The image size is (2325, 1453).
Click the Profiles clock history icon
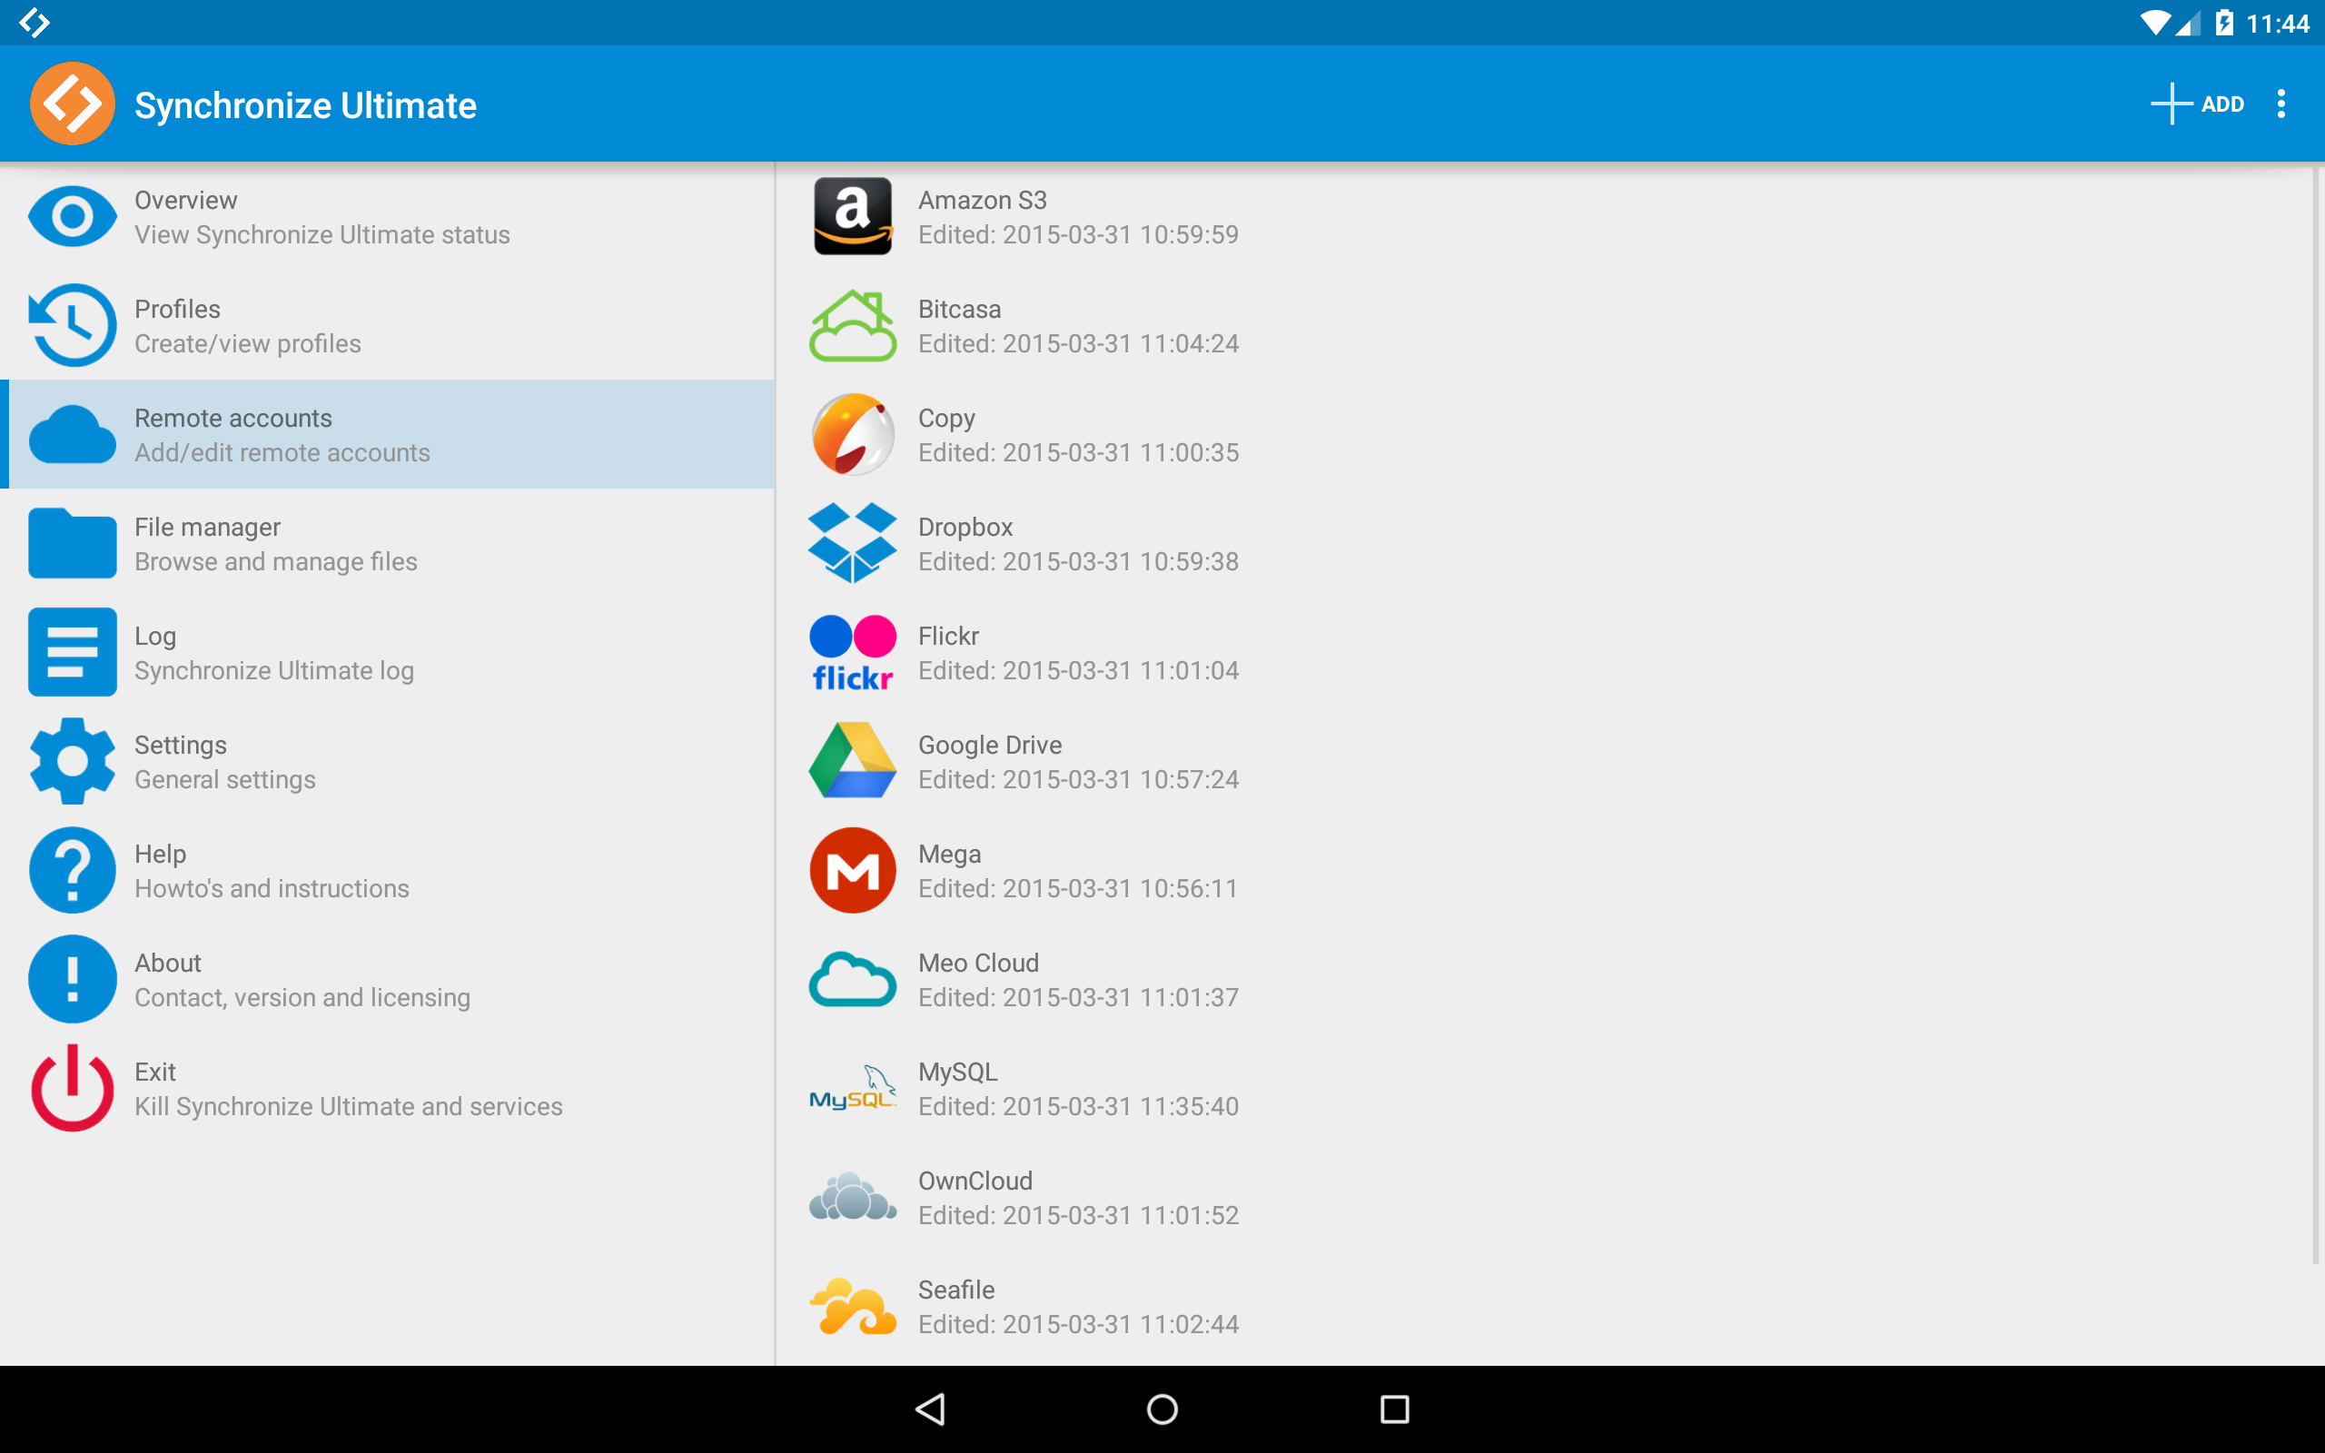pos(72,325)
